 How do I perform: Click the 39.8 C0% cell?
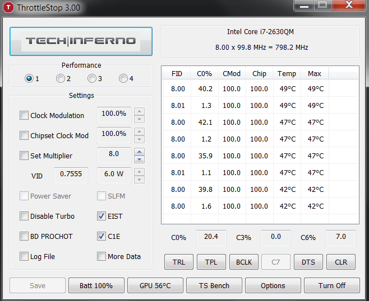pyautogui.click(x=205, y=190)
